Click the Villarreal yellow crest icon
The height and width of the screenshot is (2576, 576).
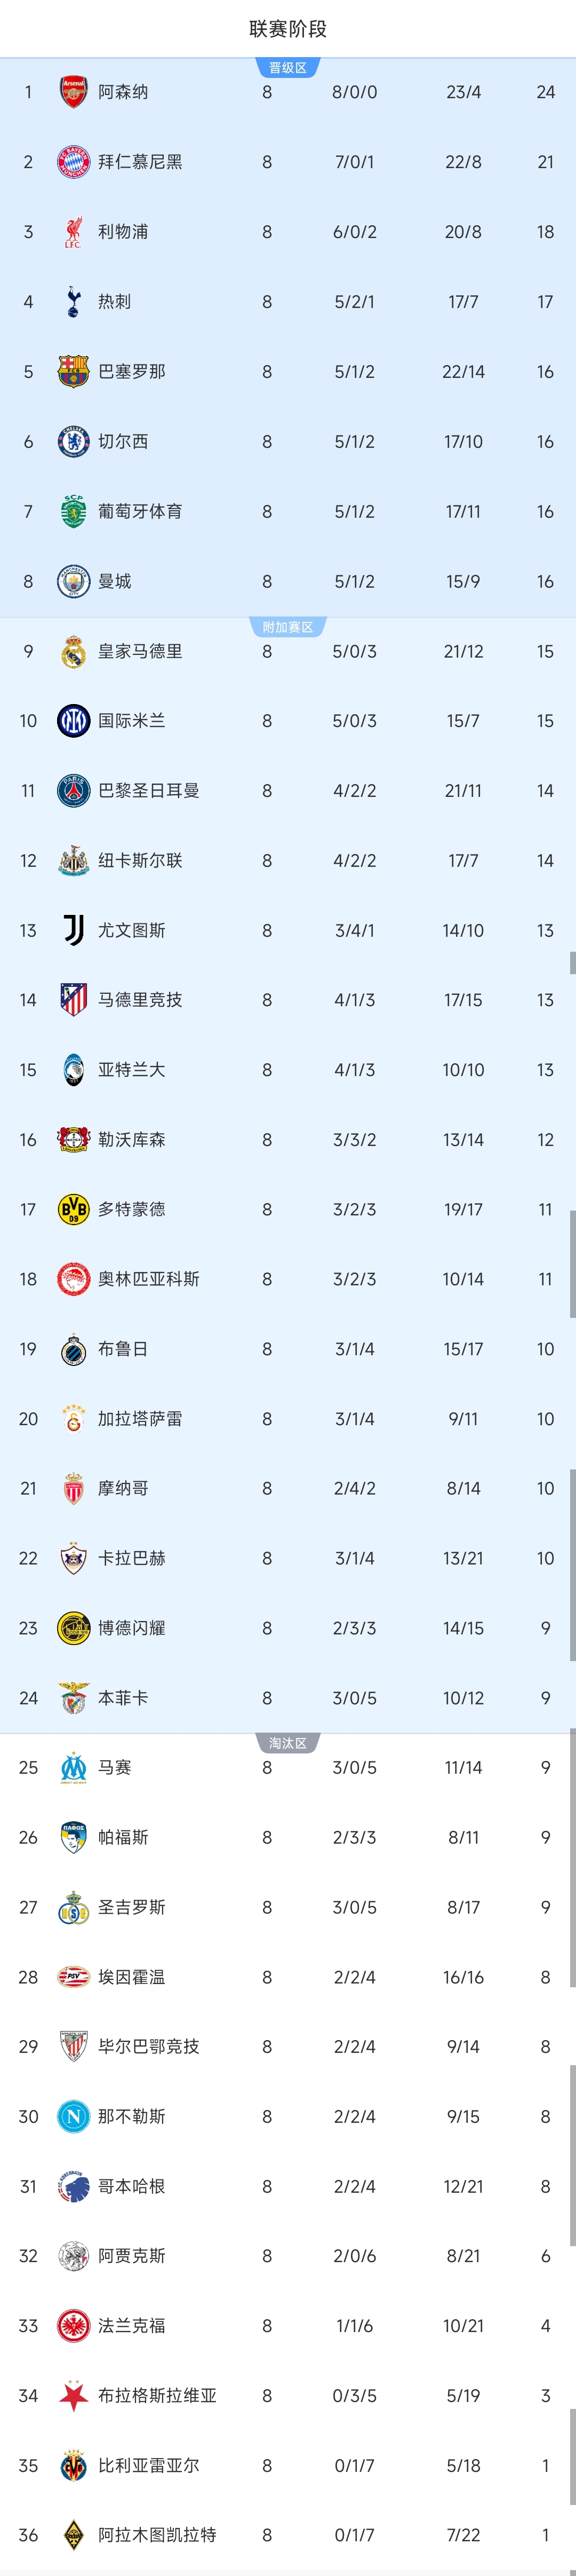(73, 2466)
